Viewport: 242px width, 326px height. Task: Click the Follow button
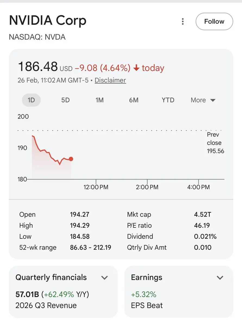coord(214,22)
